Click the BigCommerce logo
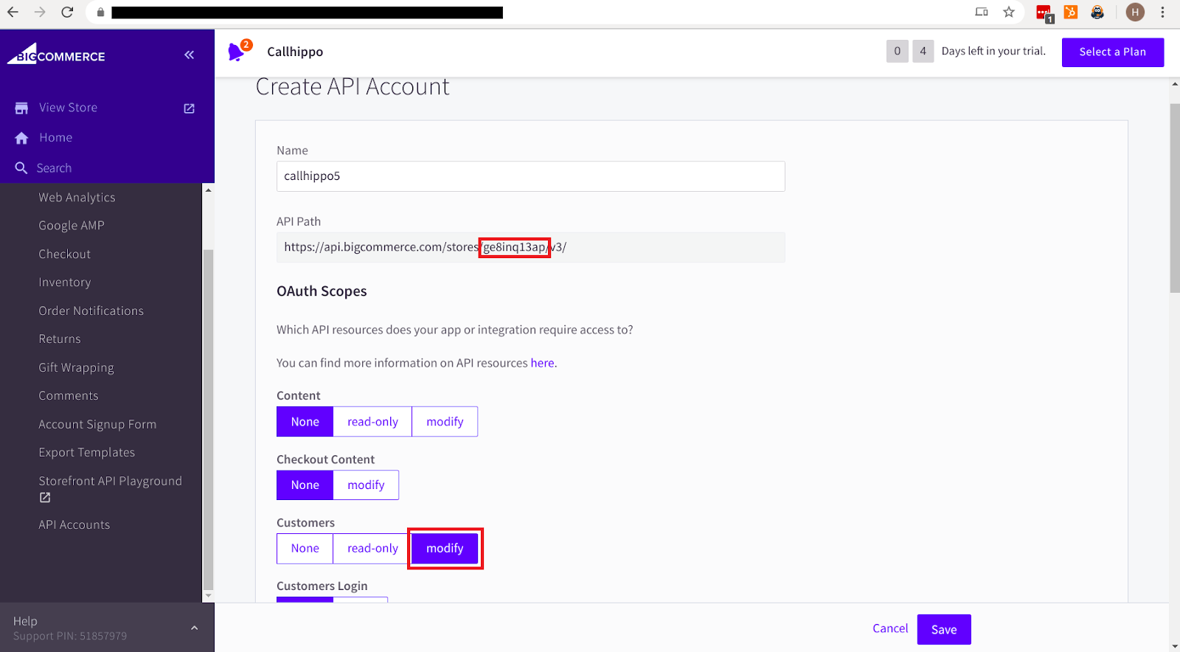The image size is (1180, 652). (x=56, y=55)
